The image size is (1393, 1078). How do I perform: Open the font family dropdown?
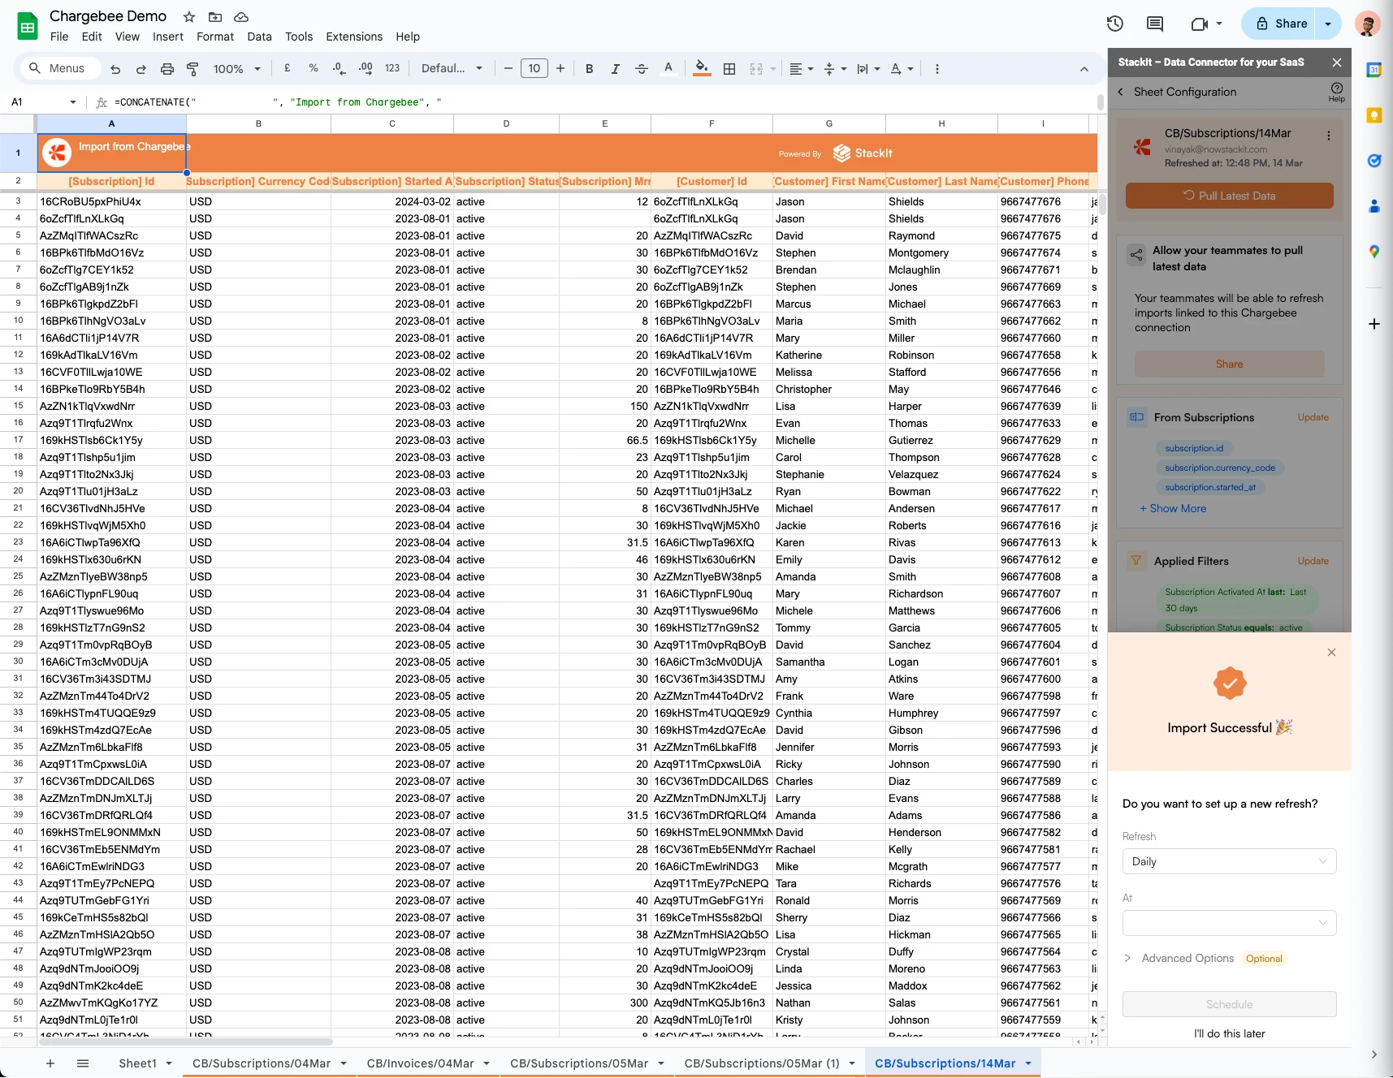click(x=452, y=69)
